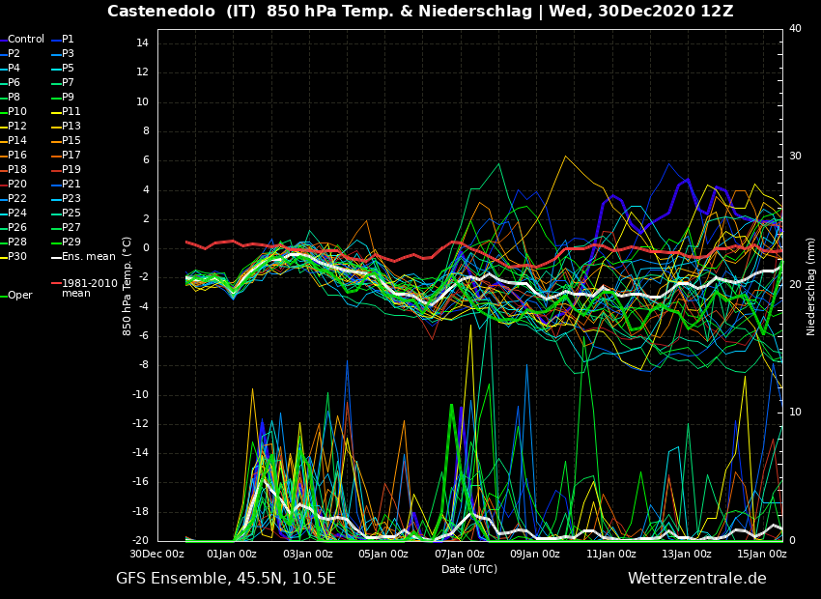Screen dimensions: 821x599
Task: Click the "850 hPa Temp. (°C)" axis title
Action: (127, 286)
